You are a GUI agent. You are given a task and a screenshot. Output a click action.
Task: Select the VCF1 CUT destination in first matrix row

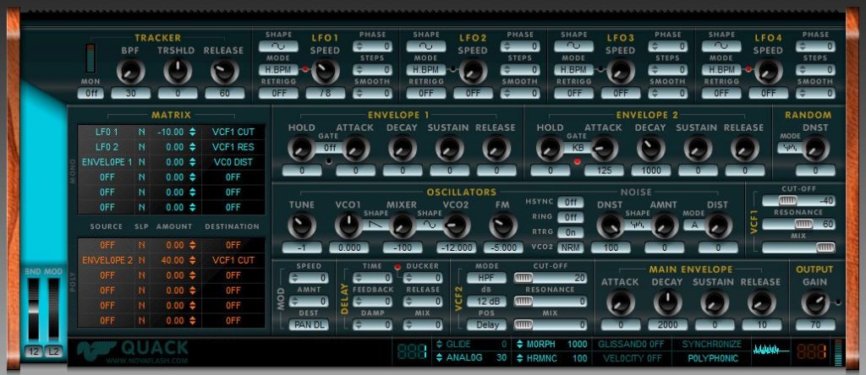[x=233, y=133]
